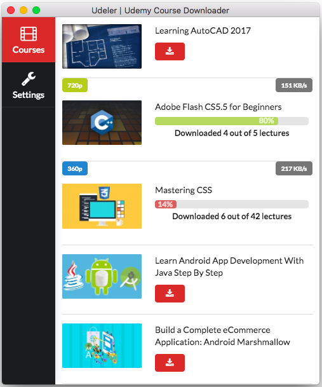Open the Courses tab in sidebar

[29, 40]
